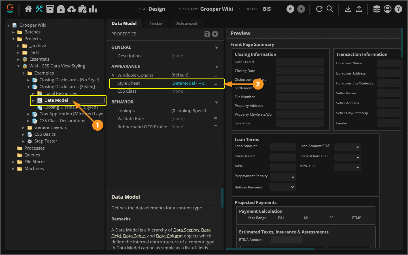The image size is (408, 255).
Task: Click the database repository icon
Action: pos(377,9)
